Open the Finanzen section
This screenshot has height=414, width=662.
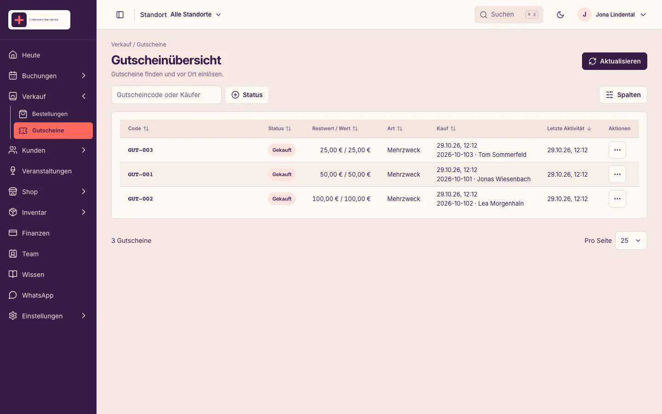[48, 233]
